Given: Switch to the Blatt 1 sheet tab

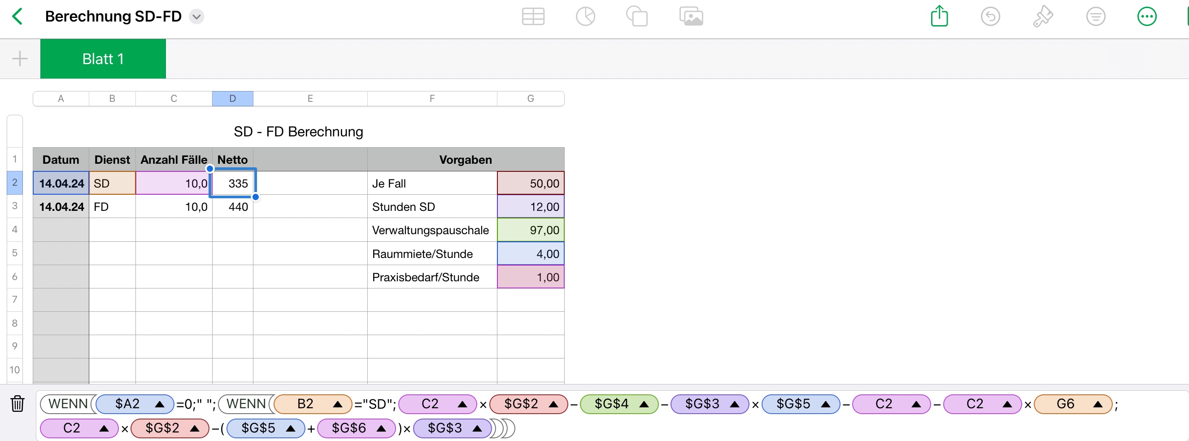Looking at the screenshot, I should (103, 59).
